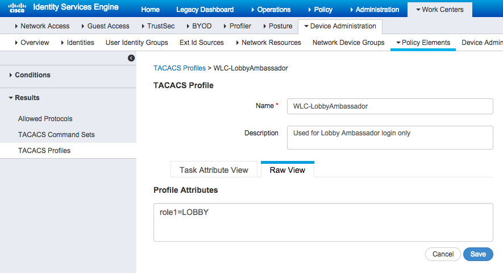Click the WLC-LobbyAmbassador breadcrumb text
Viewport: 503px width, 273px height.
[251, 68]
